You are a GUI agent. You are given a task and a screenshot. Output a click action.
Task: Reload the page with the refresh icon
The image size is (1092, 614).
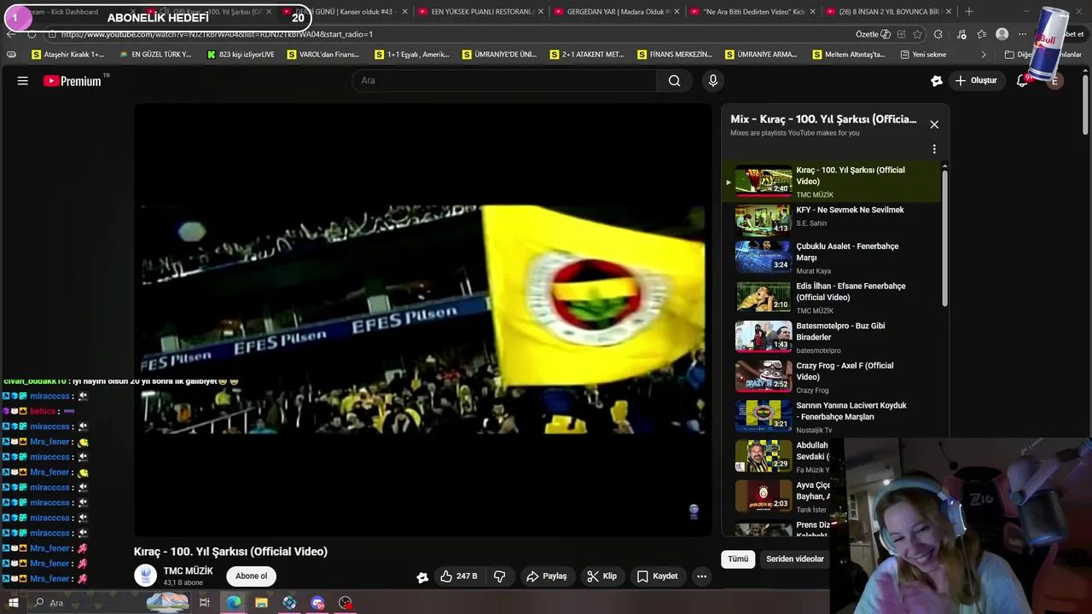32,34
